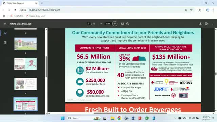Screen dimensions: 217x122
Task: Show hidden system tray icons chevron
Action: (175, 118)
